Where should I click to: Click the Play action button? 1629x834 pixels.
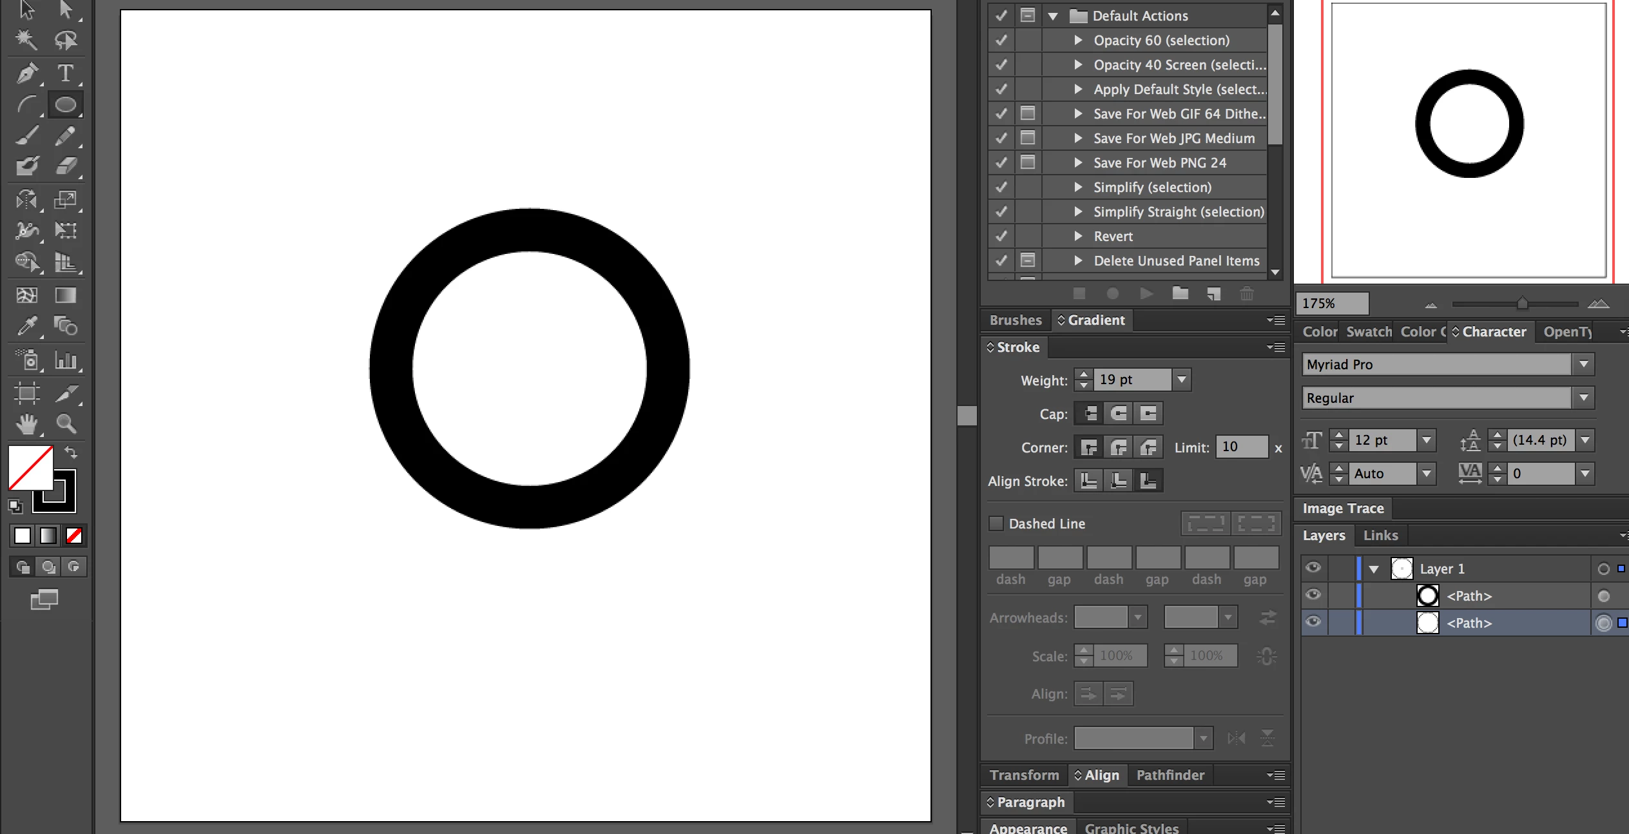[x=1146, y=294]
